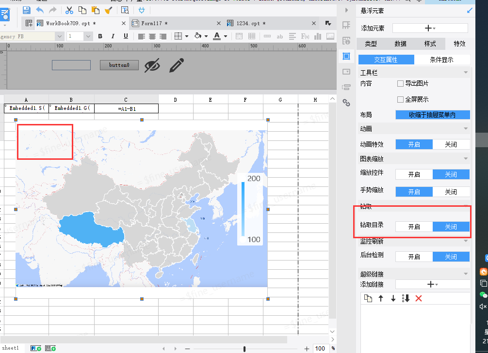Keep 钻取目录 set to 关闭
The height and width of the screenshot is (353, 488).
point(451,227)
